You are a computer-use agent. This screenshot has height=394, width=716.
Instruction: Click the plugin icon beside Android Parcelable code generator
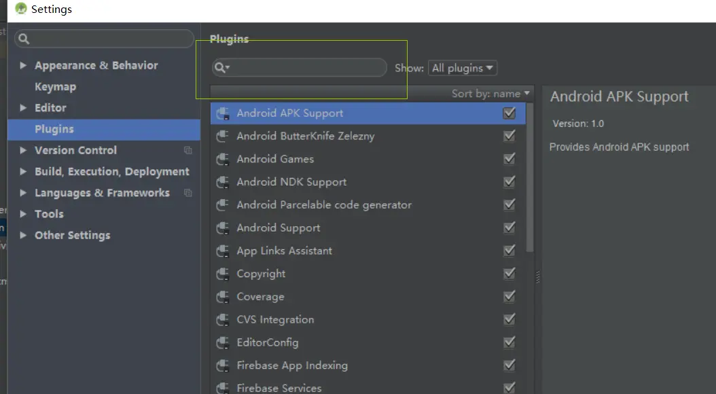(222, 204)
